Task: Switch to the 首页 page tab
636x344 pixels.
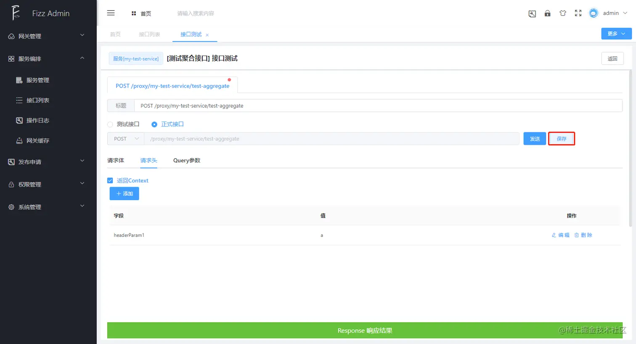Action: coord(115,34)
